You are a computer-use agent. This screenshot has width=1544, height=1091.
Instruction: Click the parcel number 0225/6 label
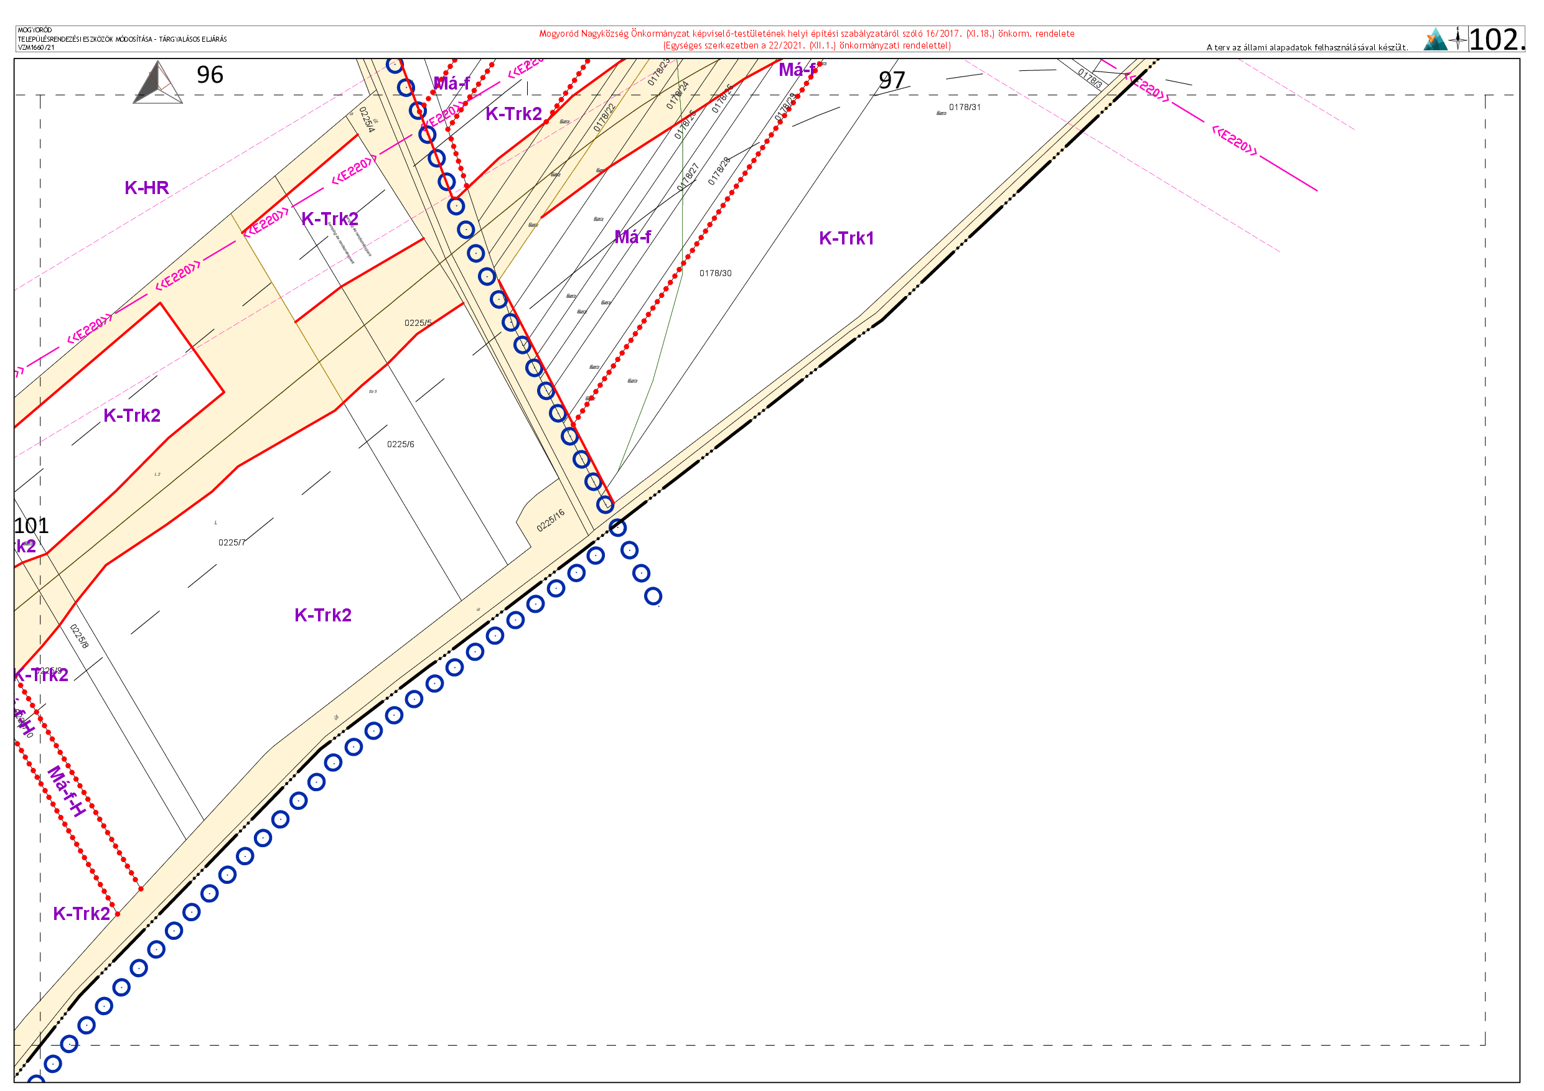(400, 444)
